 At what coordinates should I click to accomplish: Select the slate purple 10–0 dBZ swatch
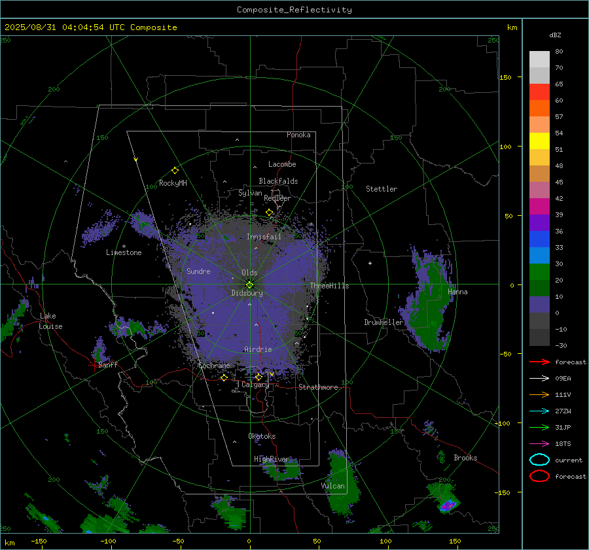539,305
